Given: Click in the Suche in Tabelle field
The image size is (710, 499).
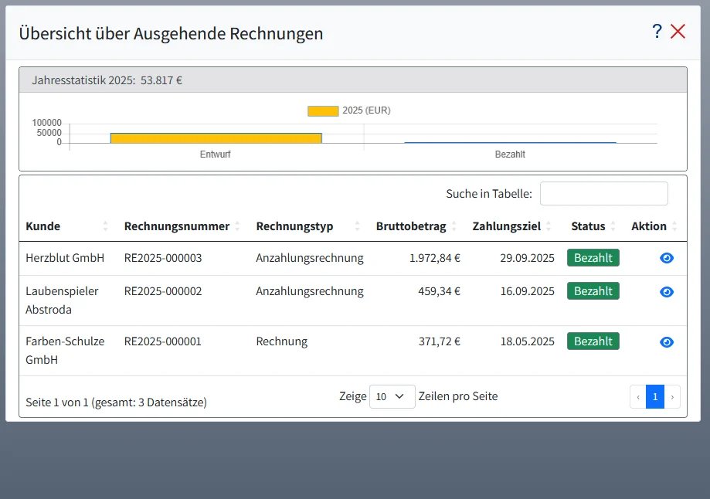Looking at the screenshot, I should 603,194.
